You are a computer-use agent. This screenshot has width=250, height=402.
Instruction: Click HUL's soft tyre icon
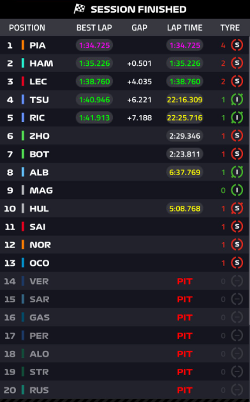click(237, 208)
